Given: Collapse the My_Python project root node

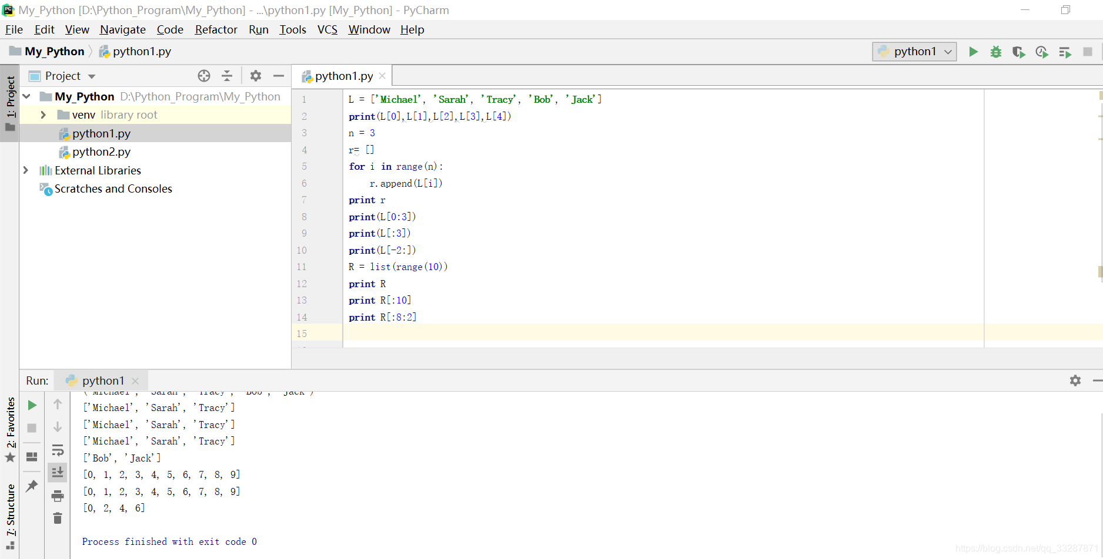Looking at the screenshot, I should (26, 96).
